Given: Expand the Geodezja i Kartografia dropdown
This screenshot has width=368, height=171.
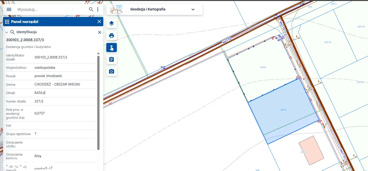Looking at the screenshot, I should [193, 9].
